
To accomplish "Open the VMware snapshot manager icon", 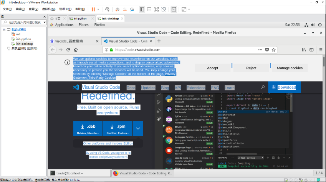I will 132,9.
